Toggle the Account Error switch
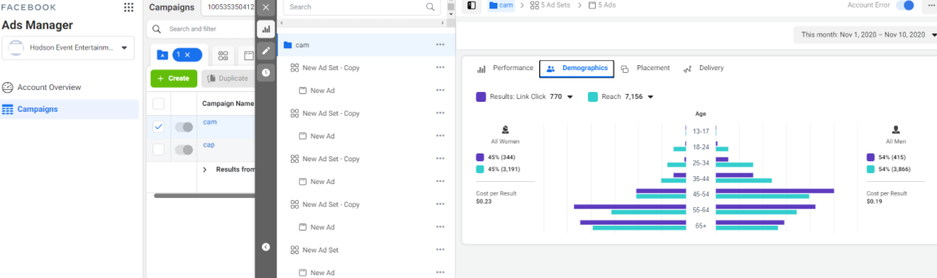Screen dimensions: 937x278 905,6
